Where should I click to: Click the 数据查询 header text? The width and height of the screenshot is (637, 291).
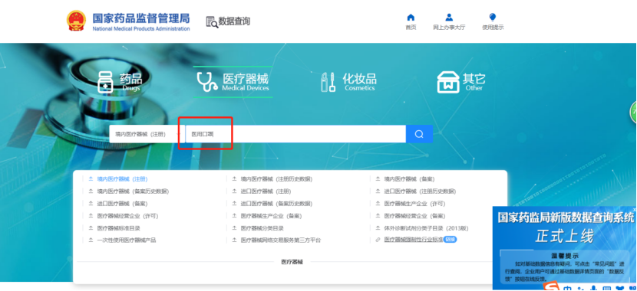click(234, 21)
